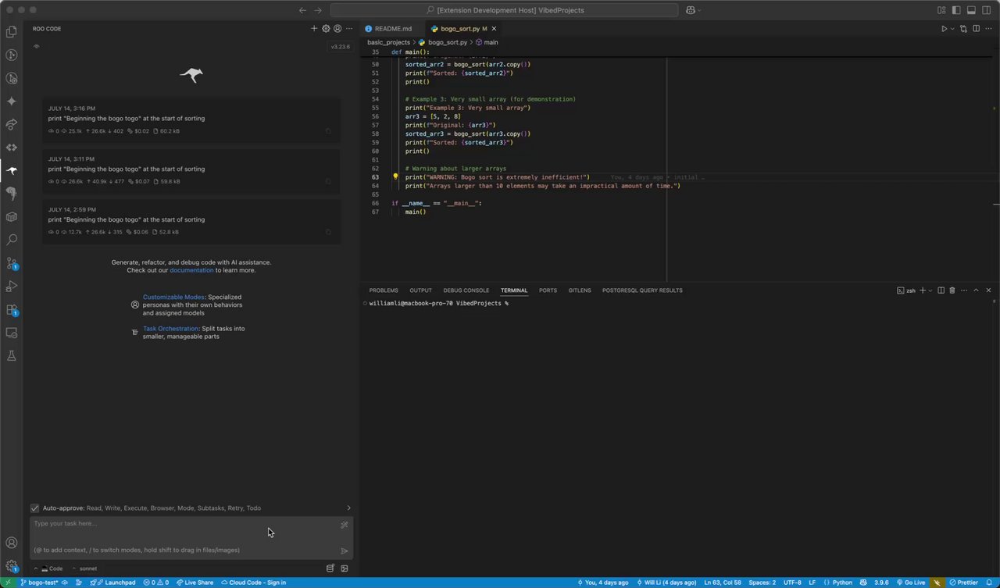Maximize the terminal panel with chevron up
The width and height of the screenshot is (1000, 588).
[976, 290]
